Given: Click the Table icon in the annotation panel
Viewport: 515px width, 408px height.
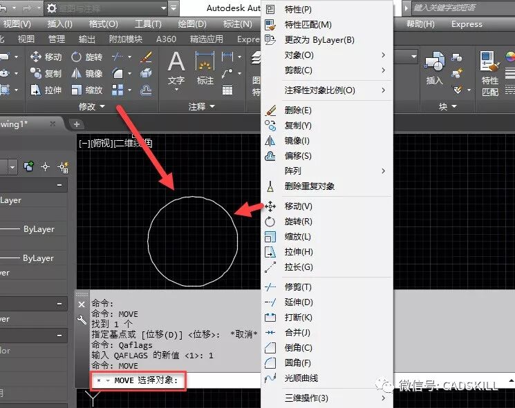Looking at the screenshot, I should [227, 90].
